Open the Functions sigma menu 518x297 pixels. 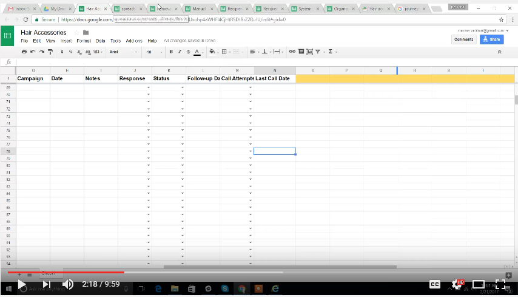331,52
